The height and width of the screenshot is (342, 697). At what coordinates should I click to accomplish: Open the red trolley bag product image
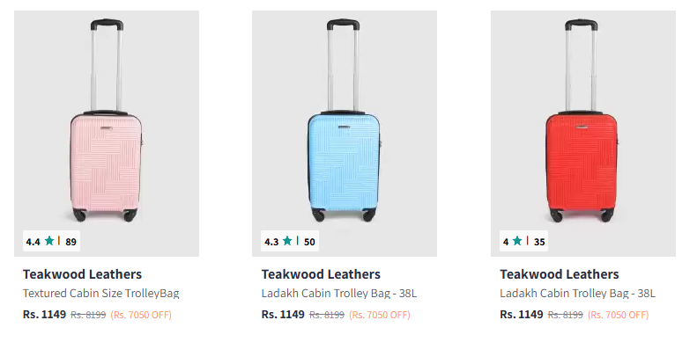[x=583, y=134]
